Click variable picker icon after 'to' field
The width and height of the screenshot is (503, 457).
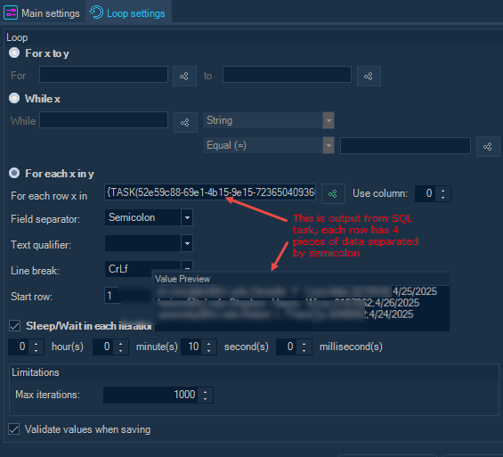pyautogui.click(x=369, y=76)
